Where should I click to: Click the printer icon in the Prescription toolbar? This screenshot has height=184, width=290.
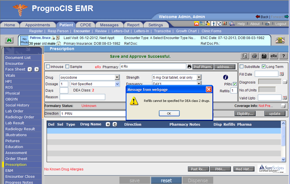click(254, 56)
